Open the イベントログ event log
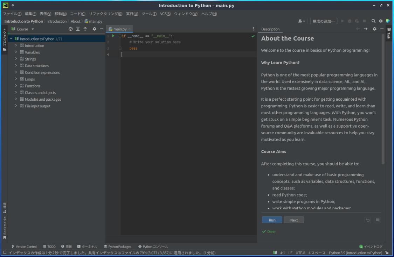394x257 pixels. point(371,247)
